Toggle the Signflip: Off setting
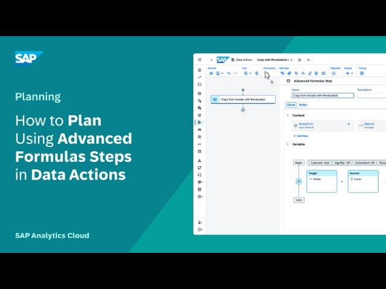 click(x=342, y=163)
